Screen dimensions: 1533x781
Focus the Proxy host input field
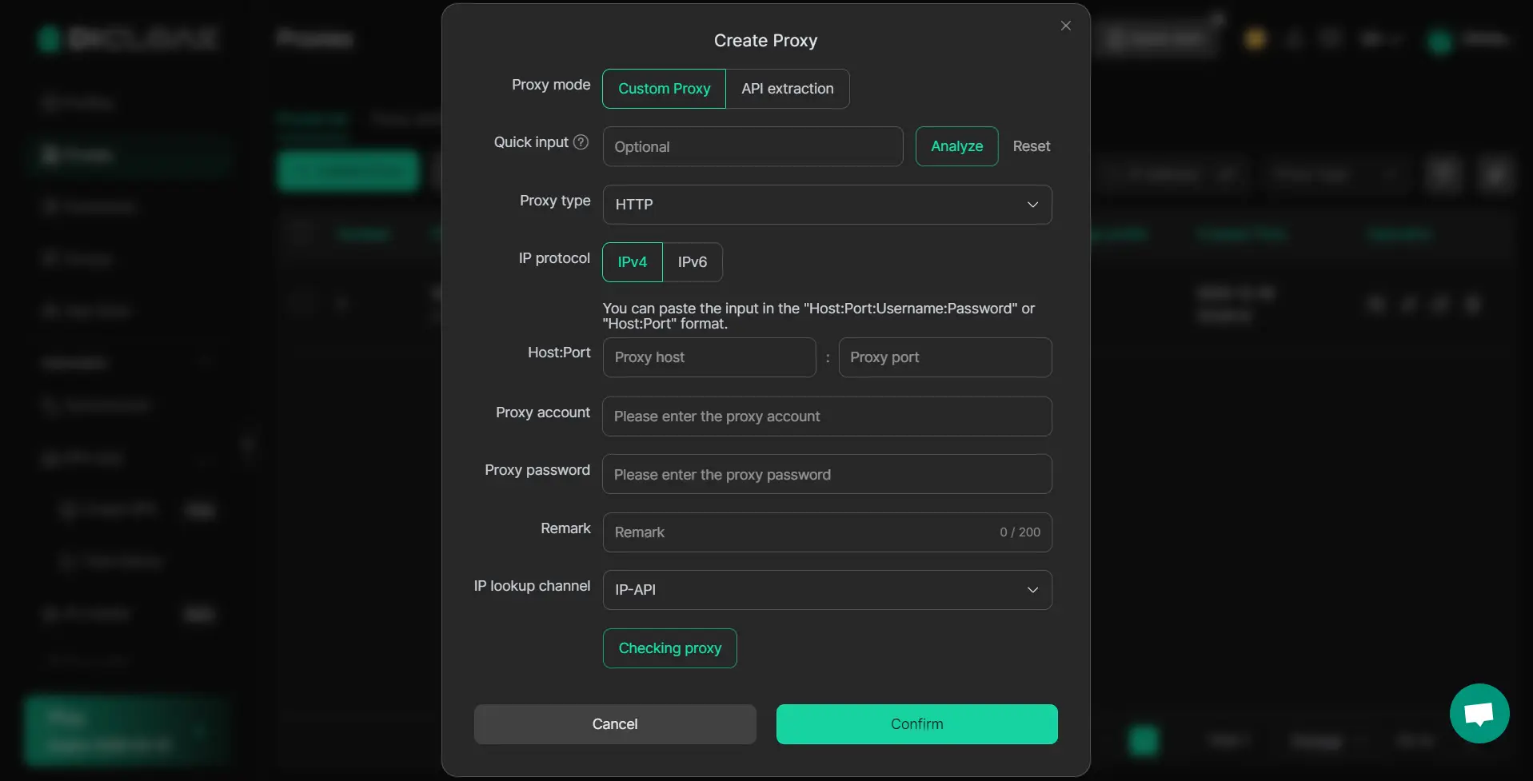click(709, 357)
